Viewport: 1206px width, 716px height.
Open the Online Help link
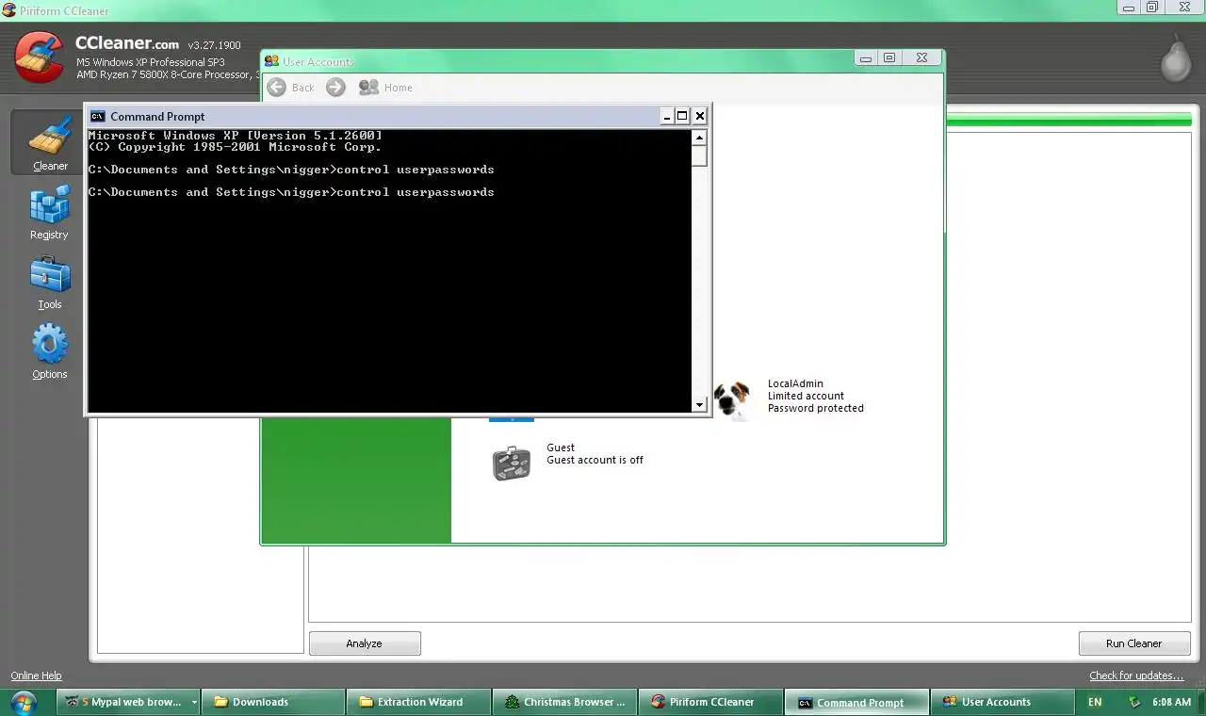click(36, 675)
